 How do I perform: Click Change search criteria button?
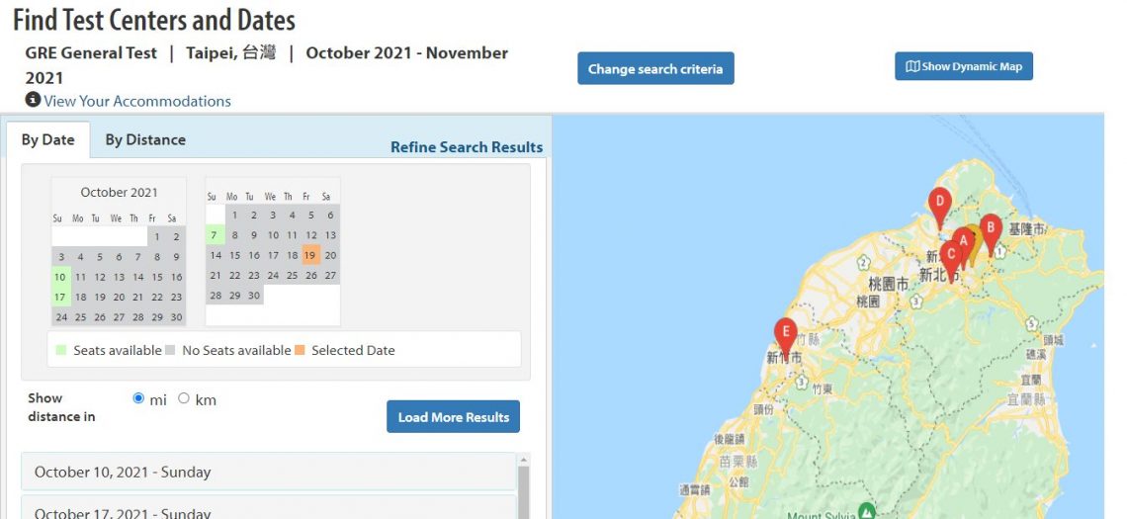[x=655, y=69]
